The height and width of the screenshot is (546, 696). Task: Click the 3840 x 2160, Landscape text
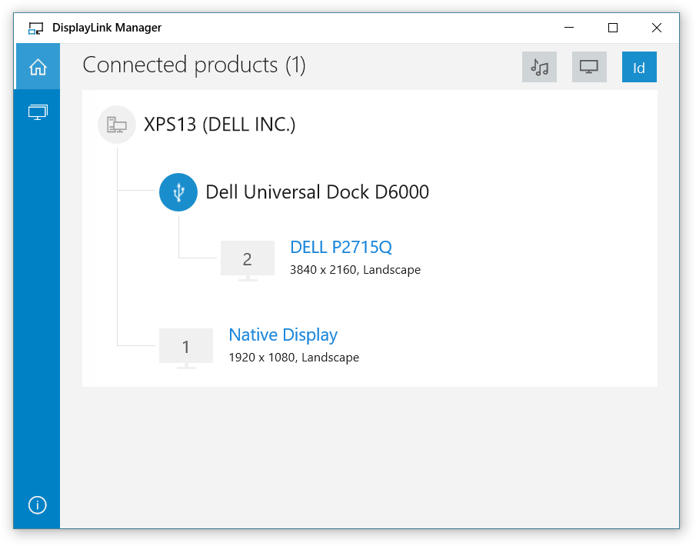[x=355, y=270]
